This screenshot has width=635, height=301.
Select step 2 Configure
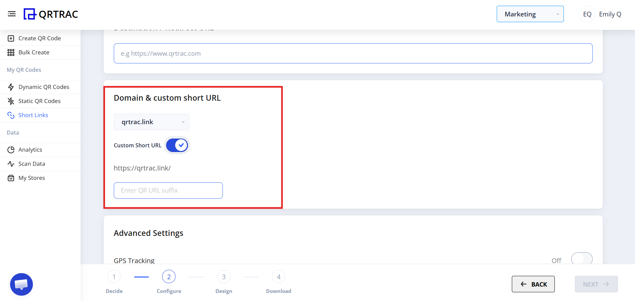169,282
